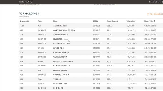Download the FULL HOLDINGS file

156,14
